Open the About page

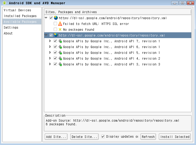point(22,33)
